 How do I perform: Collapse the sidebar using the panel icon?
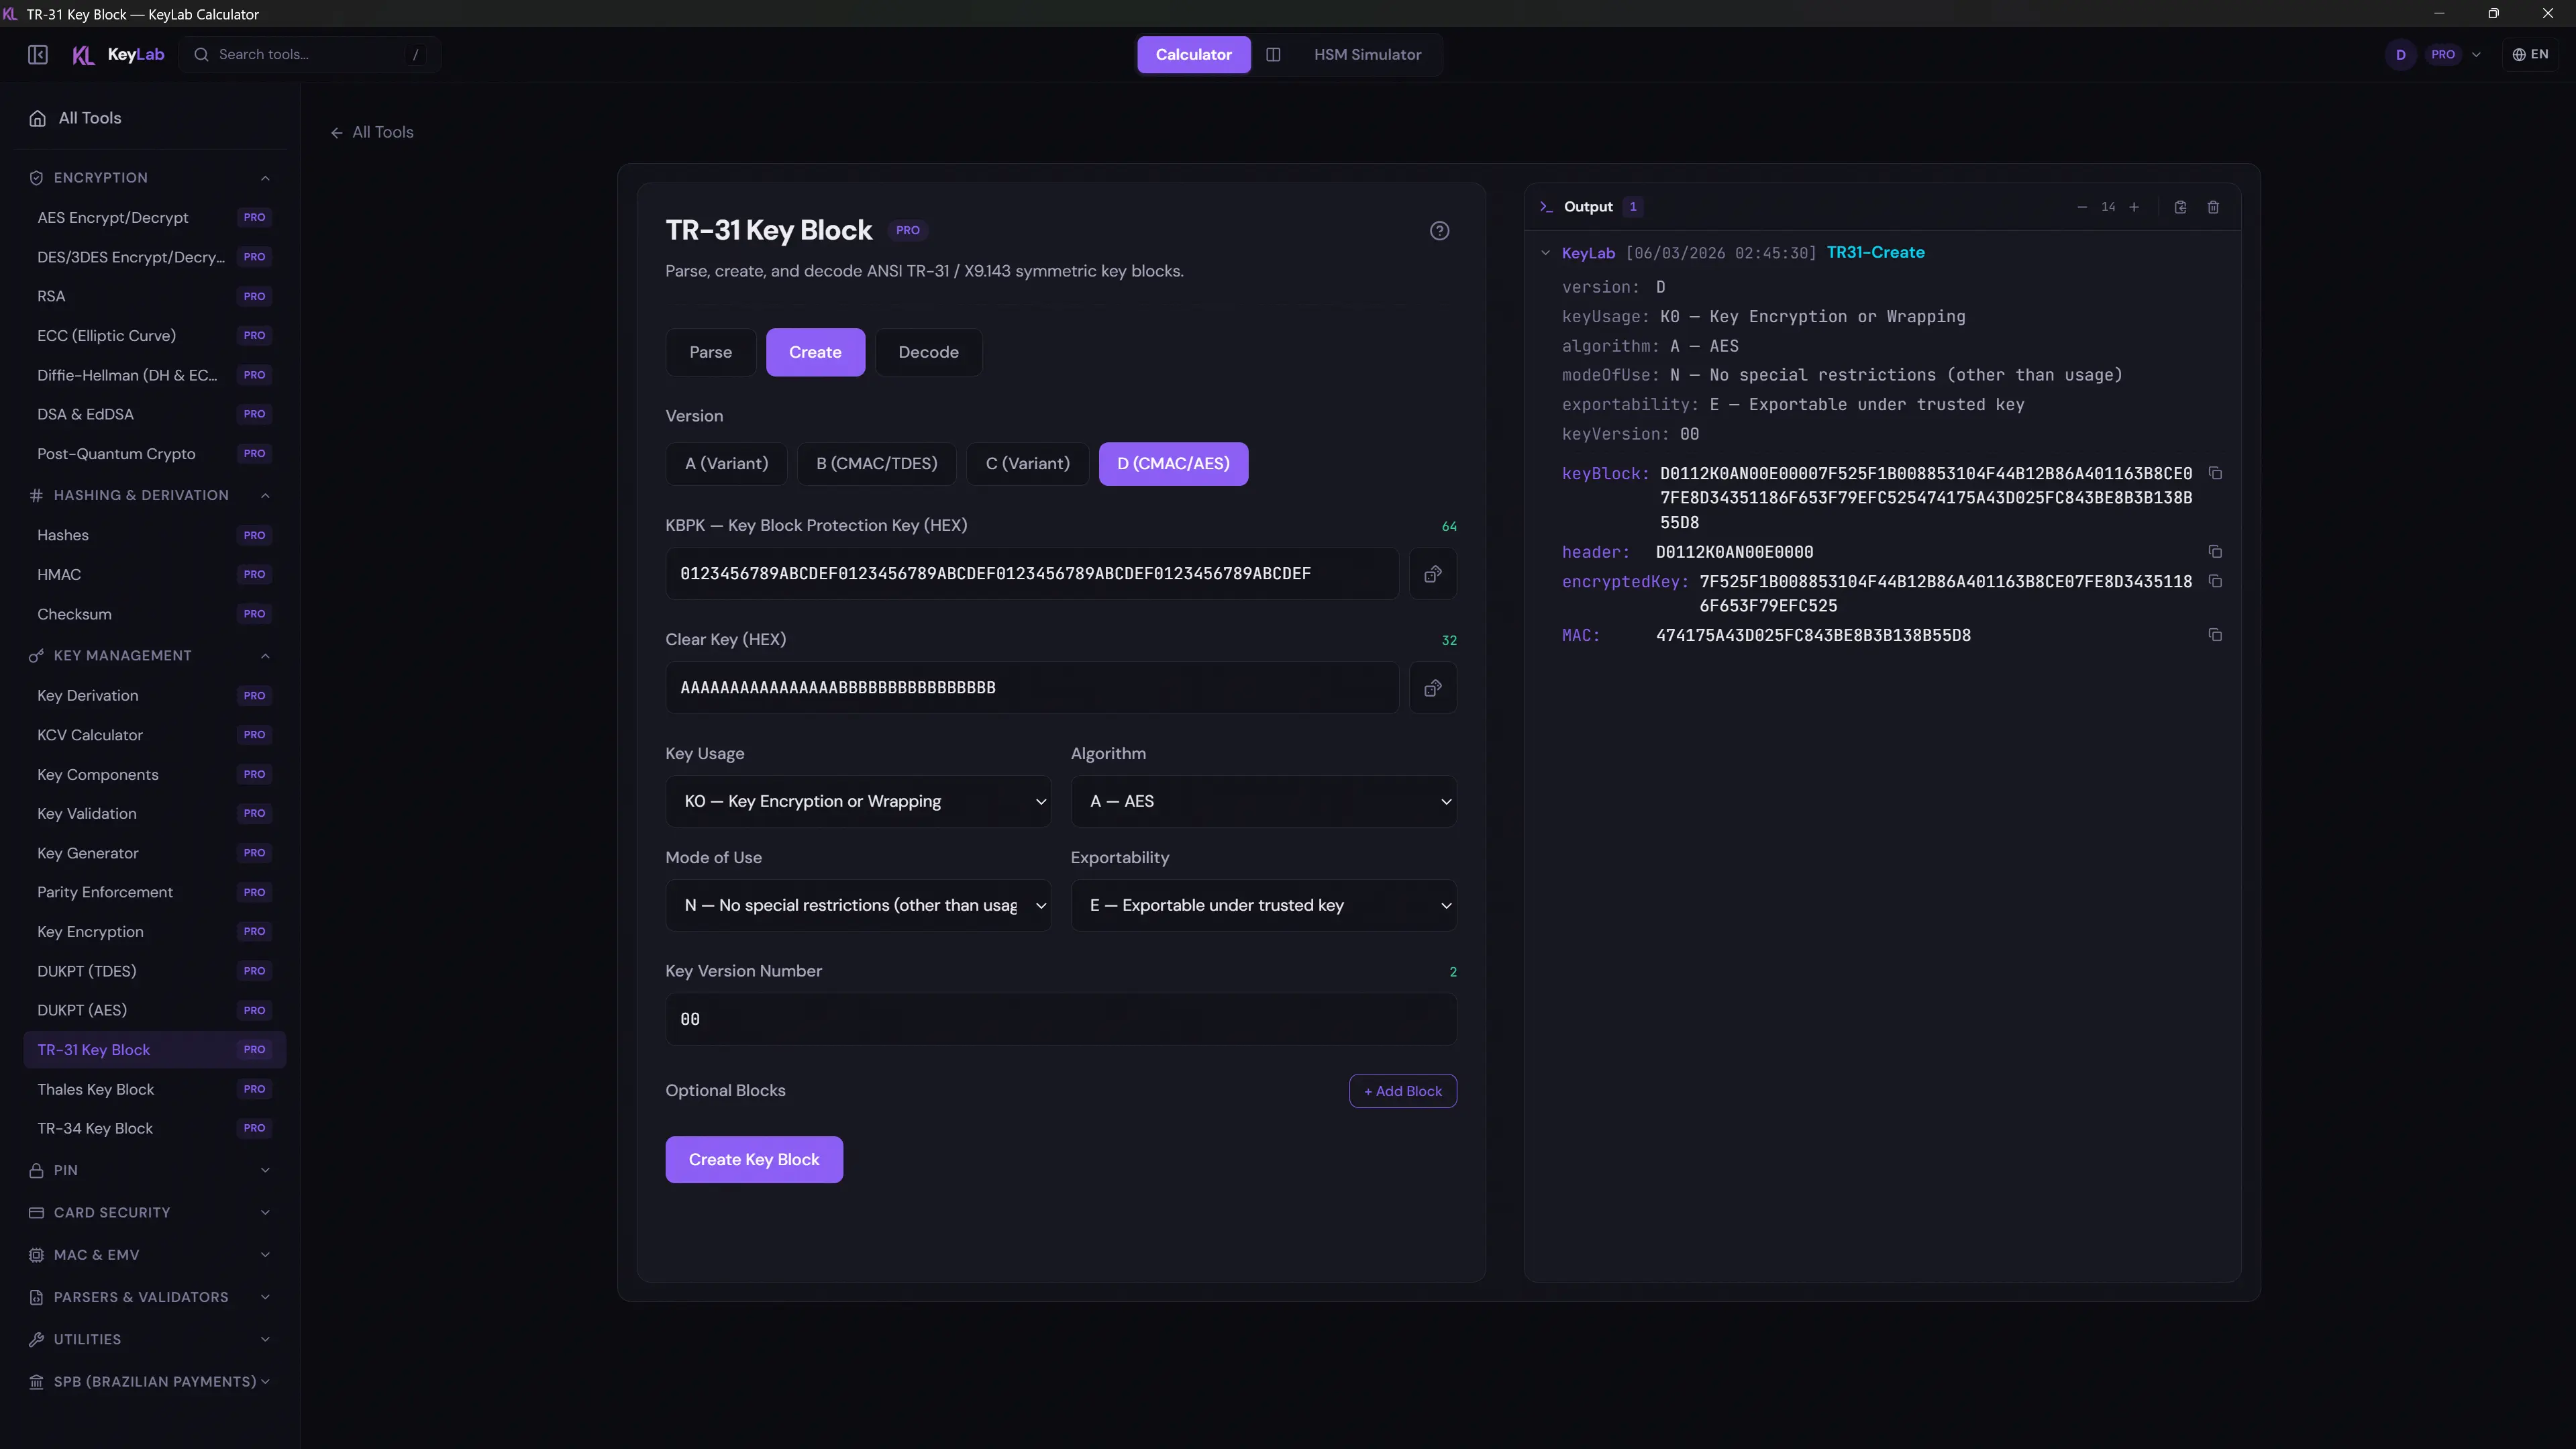pos(38,55)
